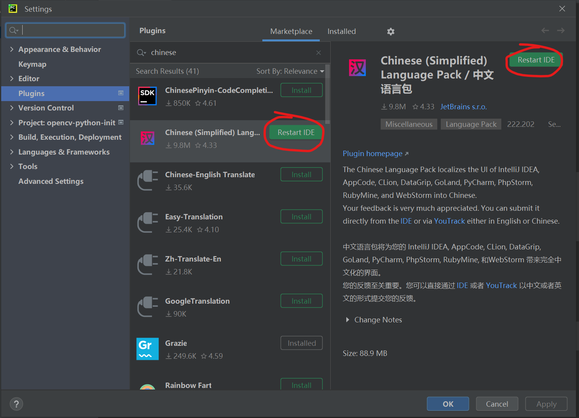Click the Chinese Language Pack icon in list
579x418 pixels.
click(x=147, y=138)
